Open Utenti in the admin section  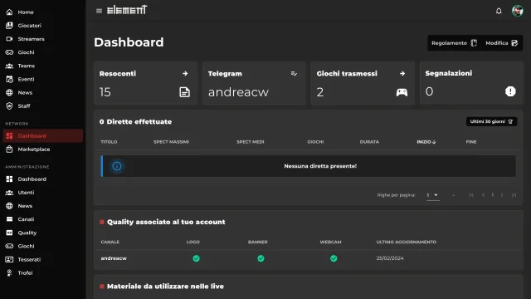pos(42,193)
